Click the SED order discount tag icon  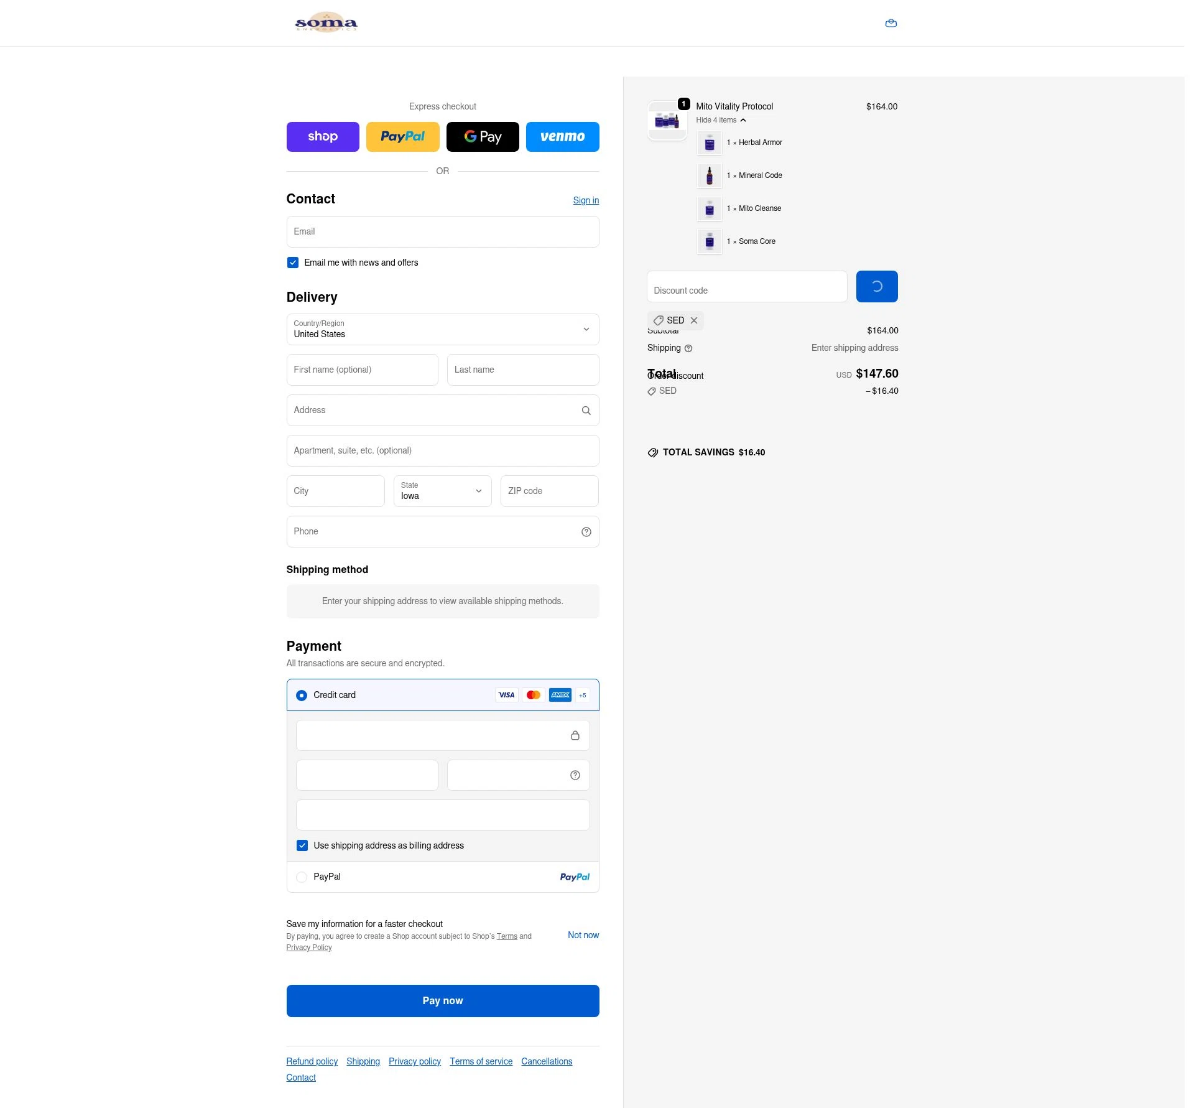(652, 391)
